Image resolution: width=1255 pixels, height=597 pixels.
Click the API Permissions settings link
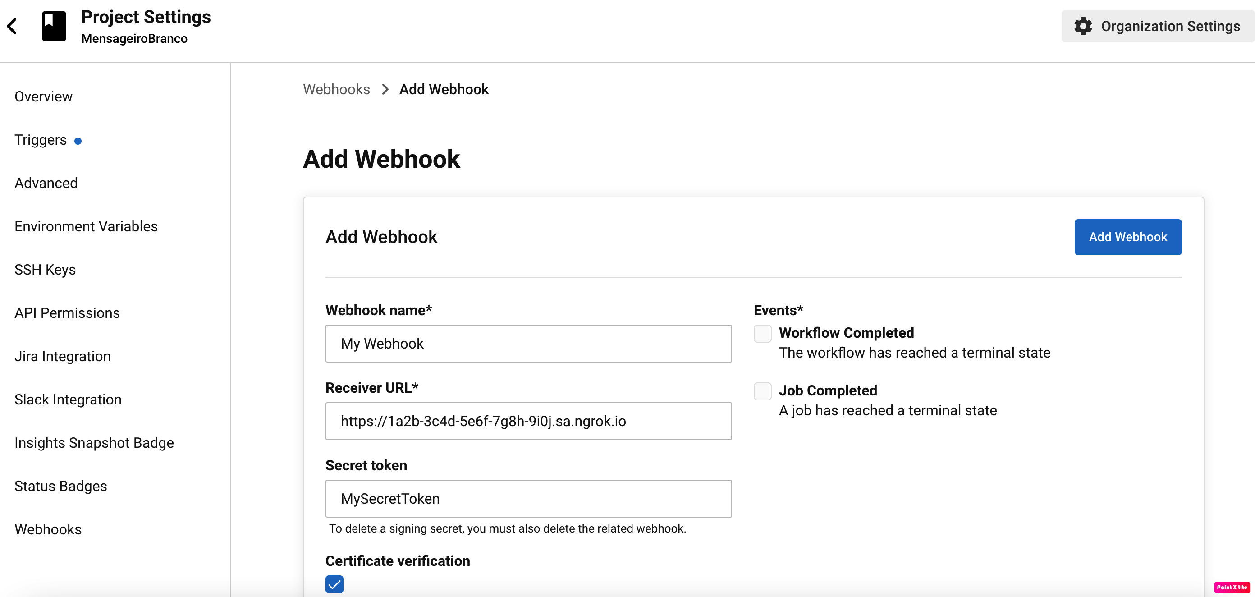click(x=67, y=313)
